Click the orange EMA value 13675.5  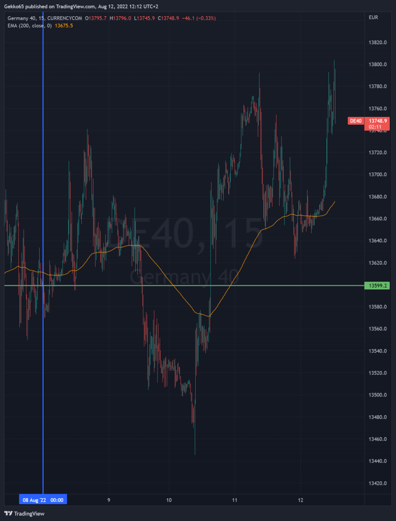coord(64,25)
